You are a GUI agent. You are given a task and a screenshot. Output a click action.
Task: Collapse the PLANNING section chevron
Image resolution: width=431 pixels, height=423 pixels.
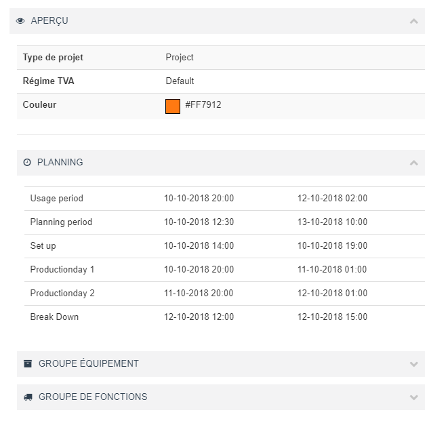point(413,163)
